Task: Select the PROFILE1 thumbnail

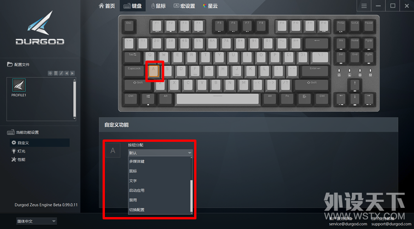Action: point(19,88)
